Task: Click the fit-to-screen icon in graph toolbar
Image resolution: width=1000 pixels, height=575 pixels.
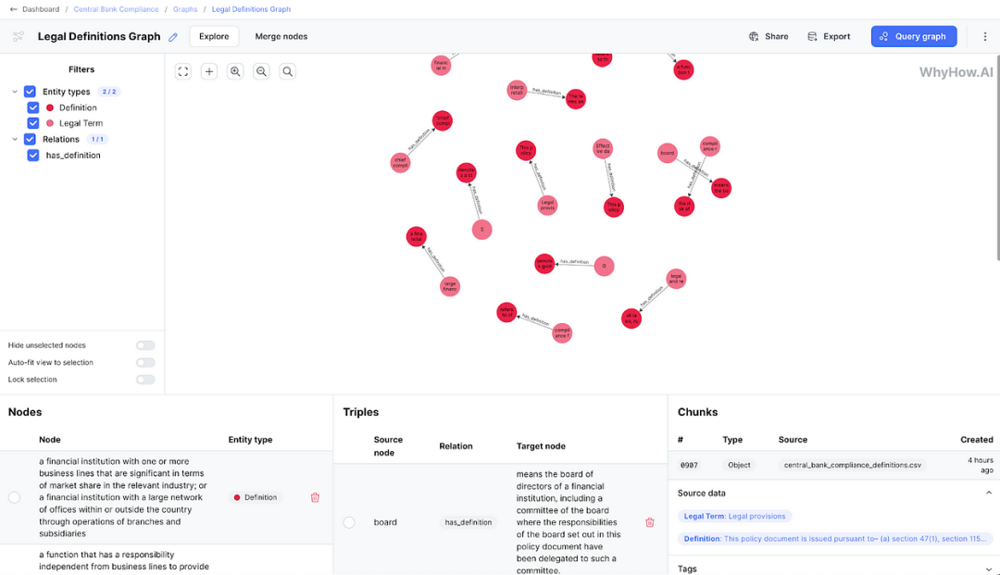Action: 183,71
